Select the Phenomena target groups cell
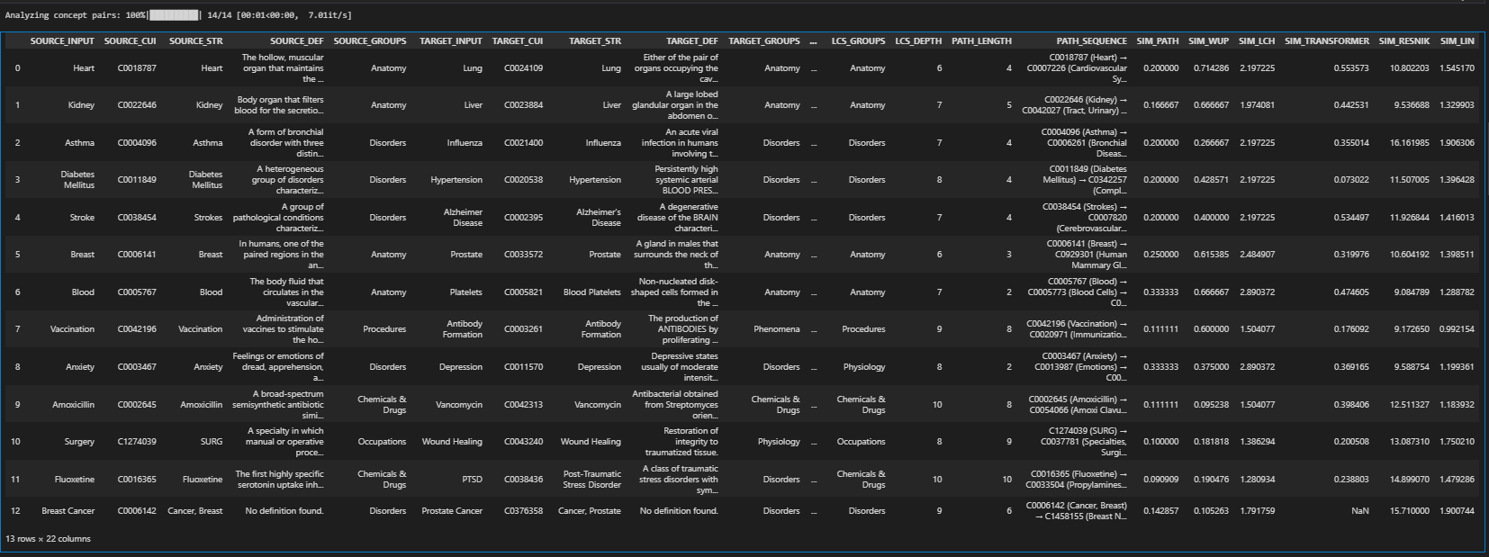The height and width of the screenshot is (557, 1489). [x=776, y=329]
